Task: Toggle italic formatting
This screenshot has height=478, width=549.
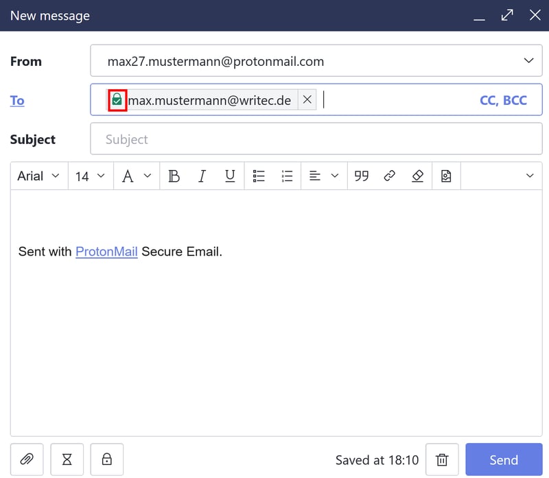Action: (x=202, y=176)
